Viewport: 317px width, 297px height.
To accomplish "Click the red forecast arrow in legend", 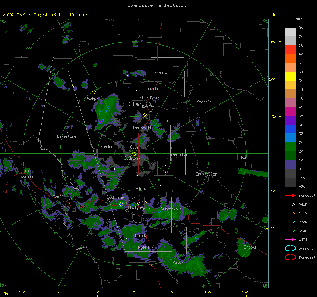I will [x=290, y=195].
